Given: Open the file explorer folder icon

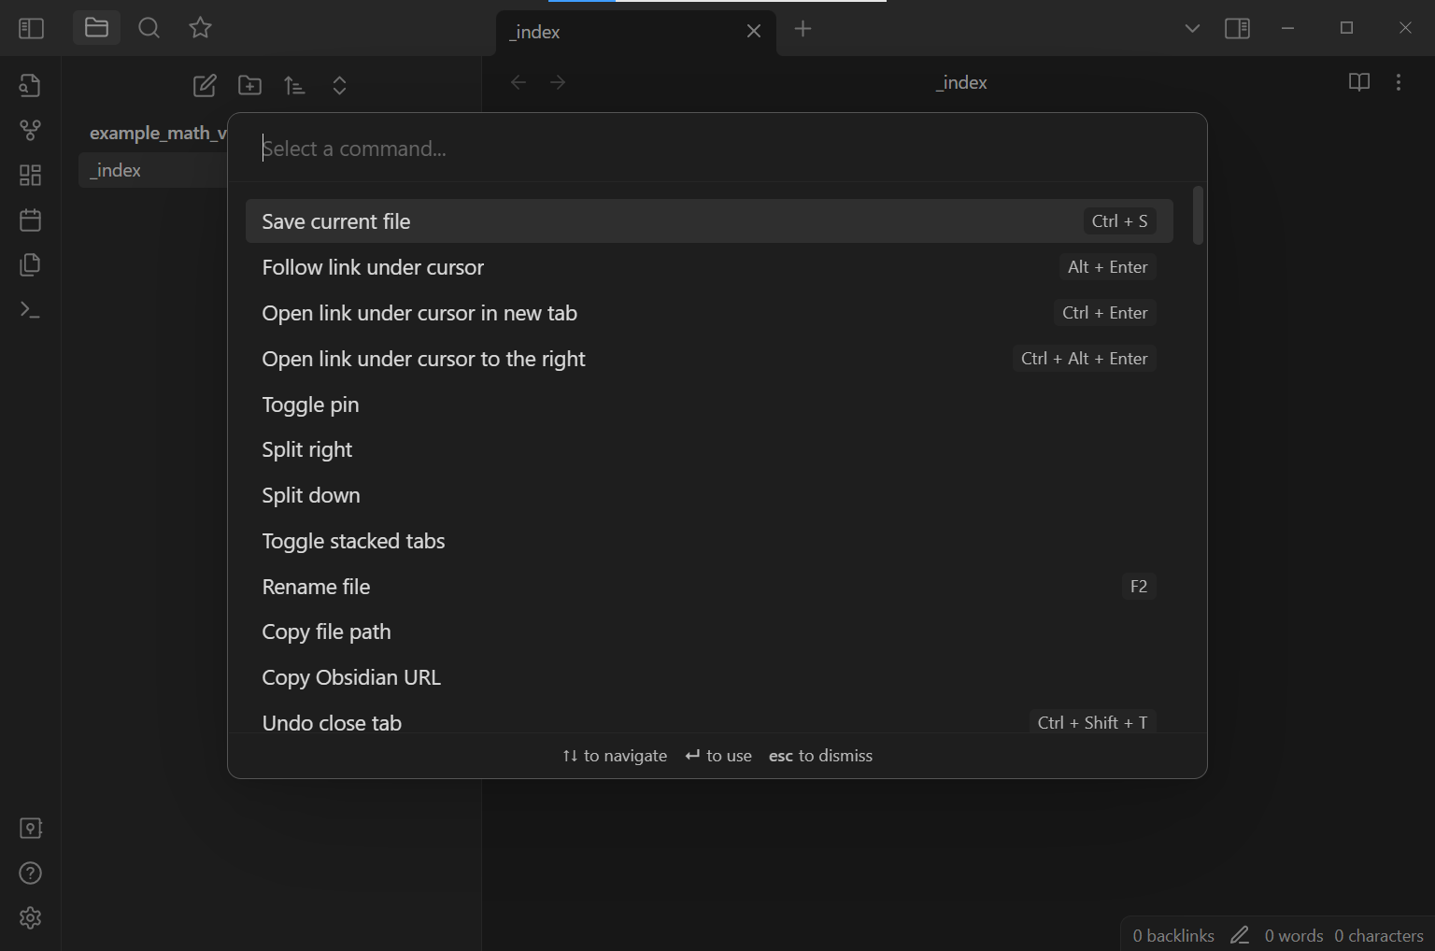Looking at the screenshot, I should 96,28.
